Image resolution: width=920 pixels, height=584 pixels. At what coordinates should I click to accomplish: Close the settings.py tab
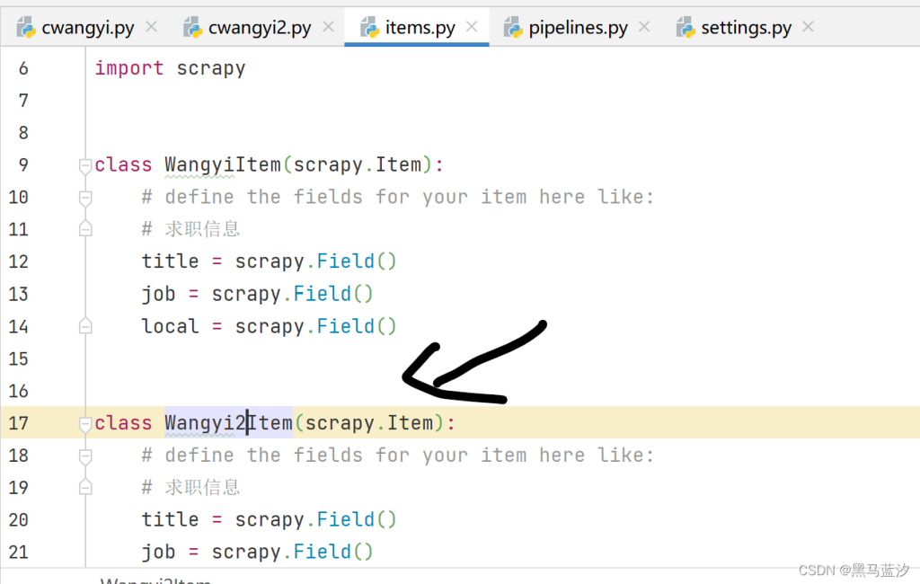809,27
